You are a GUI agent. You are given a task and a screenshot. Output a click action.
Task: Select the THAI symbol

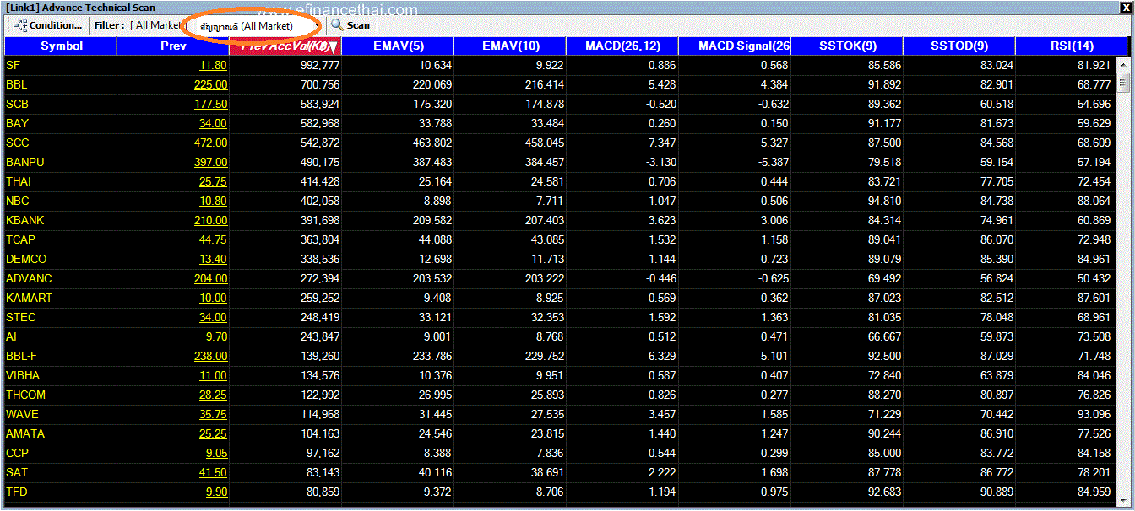(19, 181)
